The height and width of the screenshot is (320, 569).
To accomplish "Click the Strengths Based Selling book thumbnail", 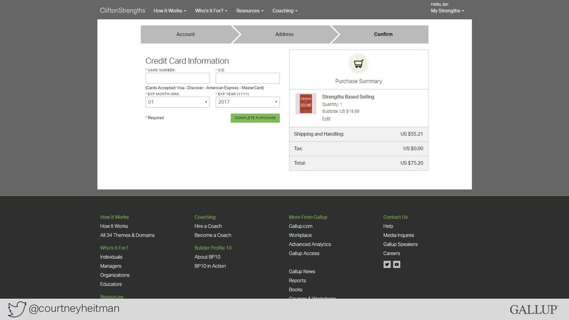I will click(x=306, y=104).
